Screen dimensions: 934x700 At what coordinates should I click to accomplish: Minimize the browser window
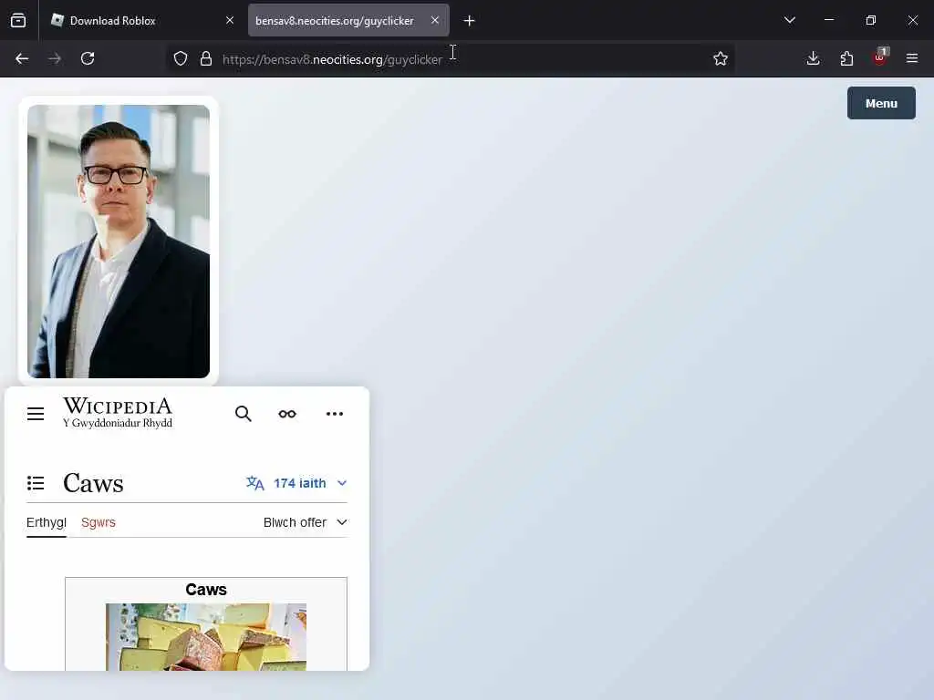point(829,20)
